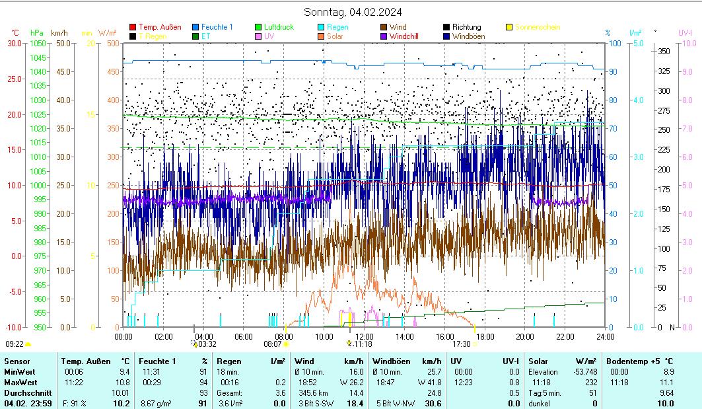The height and width of the screenshot is (409, 702).
Task: Click the yellow icon beside 09:22
Action: [28, 344]
